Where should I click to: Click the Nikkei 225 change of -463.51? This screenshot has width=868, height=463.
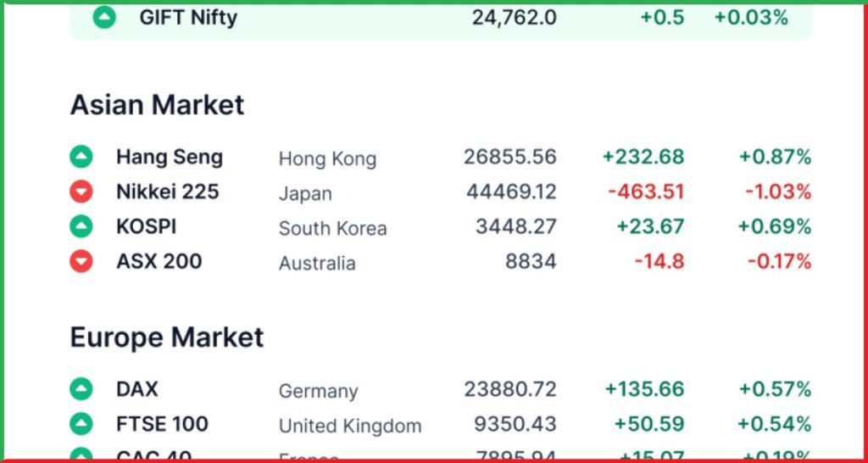(645, 192)
